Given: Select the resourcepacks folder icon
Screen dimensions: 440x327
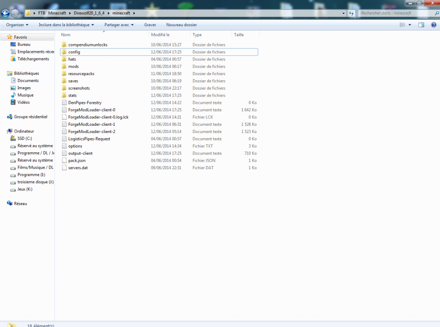Looking at the screenshot, I should pyautogui.click(x=64, y=74).
